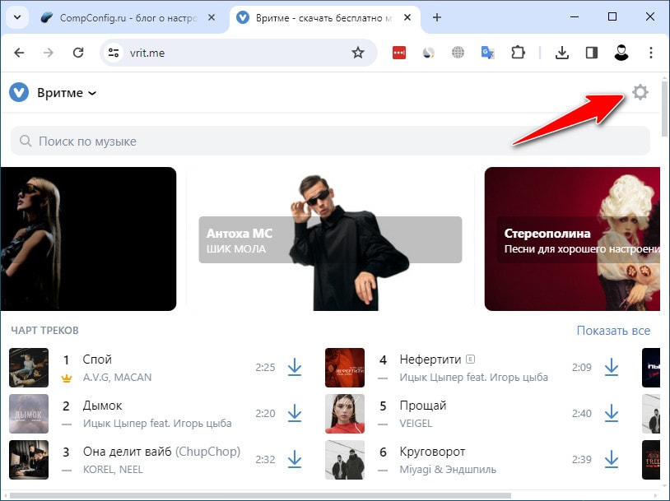Focus the Поиск по музыке search field

point(329,141)
